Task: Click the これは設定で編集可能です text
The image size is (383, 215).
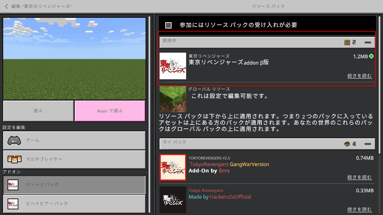Action: 230,96
